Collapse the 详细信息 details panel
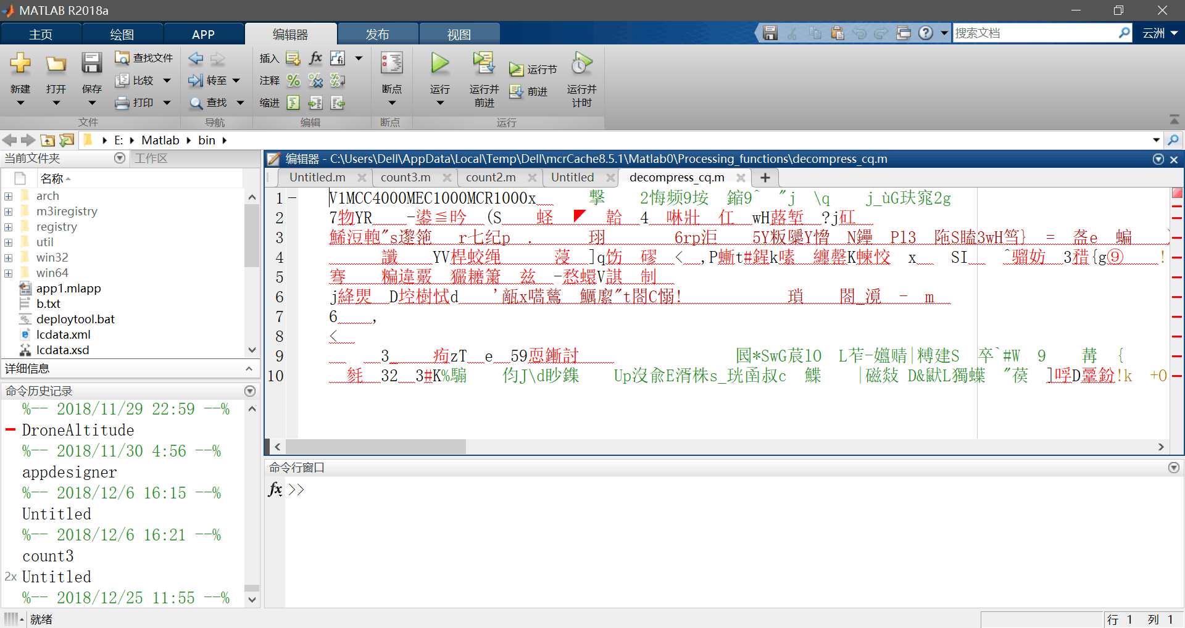 tap(249, 369)
